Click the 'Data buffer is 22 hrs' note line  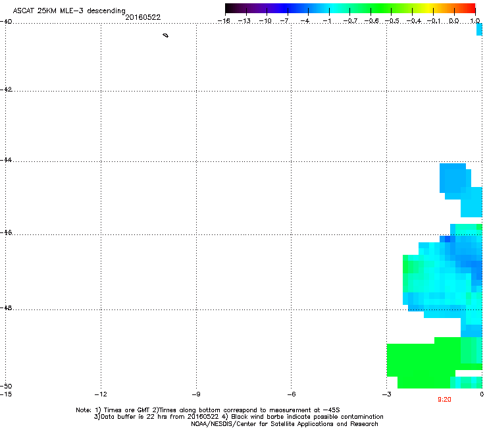click(x=238, y=417)
